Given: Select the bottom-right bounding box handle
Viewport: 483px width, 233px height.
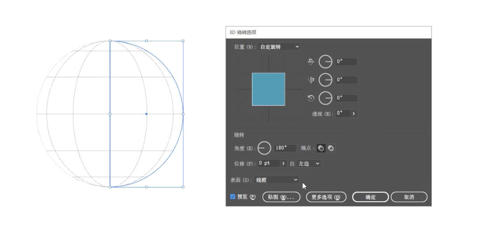Looking at the screenshot, I should (183, 187).
